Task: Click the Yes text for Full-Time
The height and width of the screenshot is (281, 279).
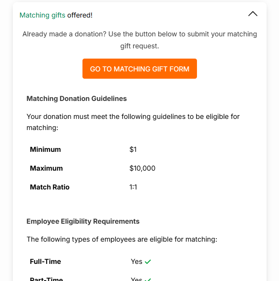Action: pos(136,261)
